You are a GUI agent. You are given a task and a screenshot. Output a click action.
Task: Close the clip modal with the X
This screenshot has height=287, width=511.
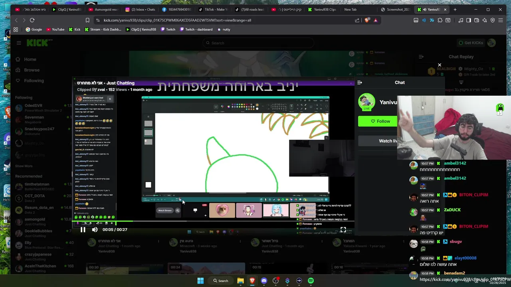[x=440, y=65]
